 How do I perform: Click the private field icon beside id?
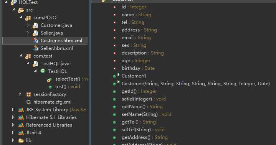[x=115, y=7]
